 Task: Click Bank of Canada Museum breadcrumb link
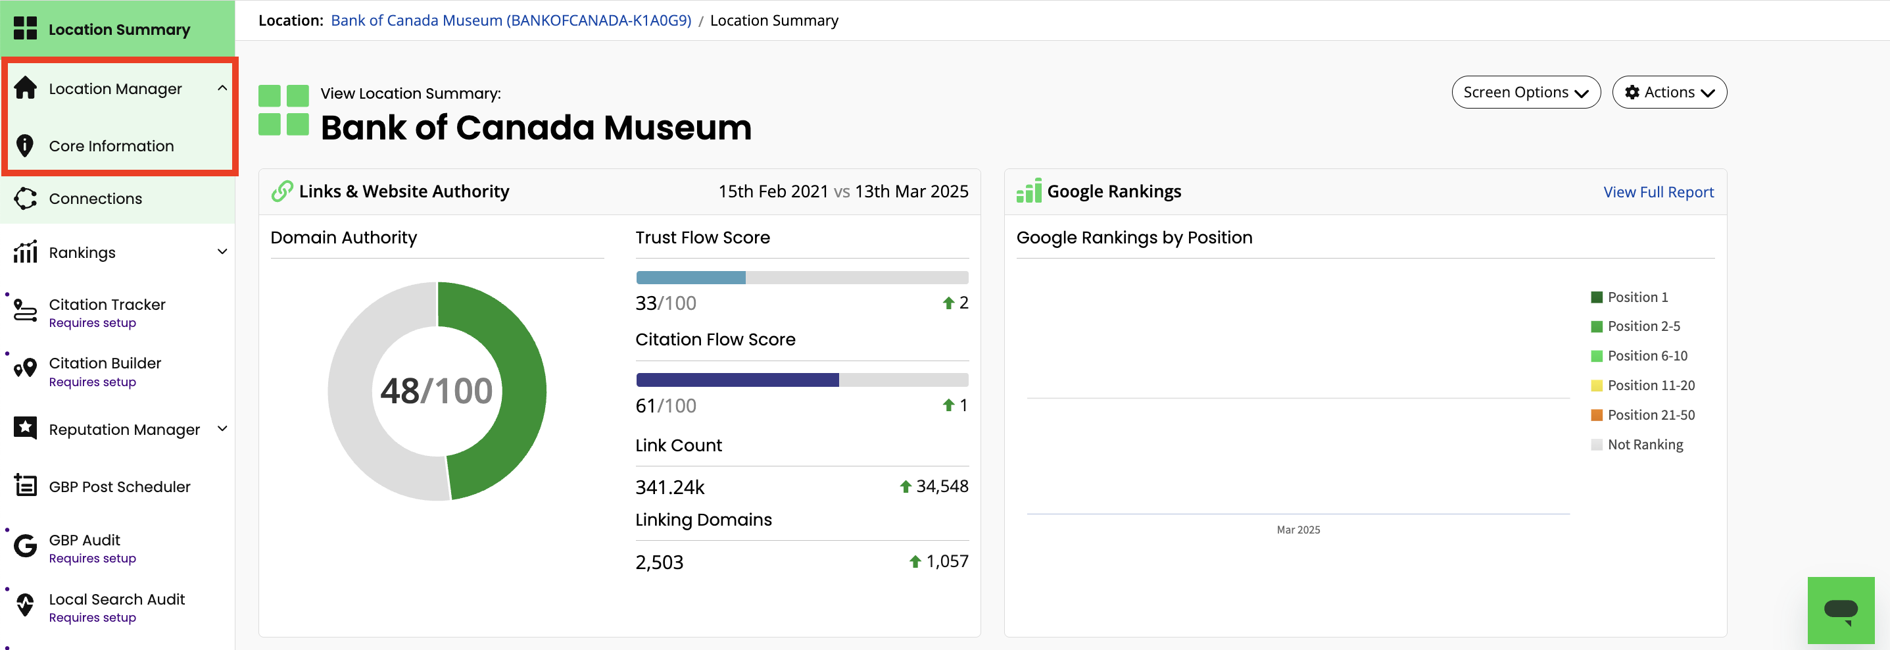coord(511,20)
